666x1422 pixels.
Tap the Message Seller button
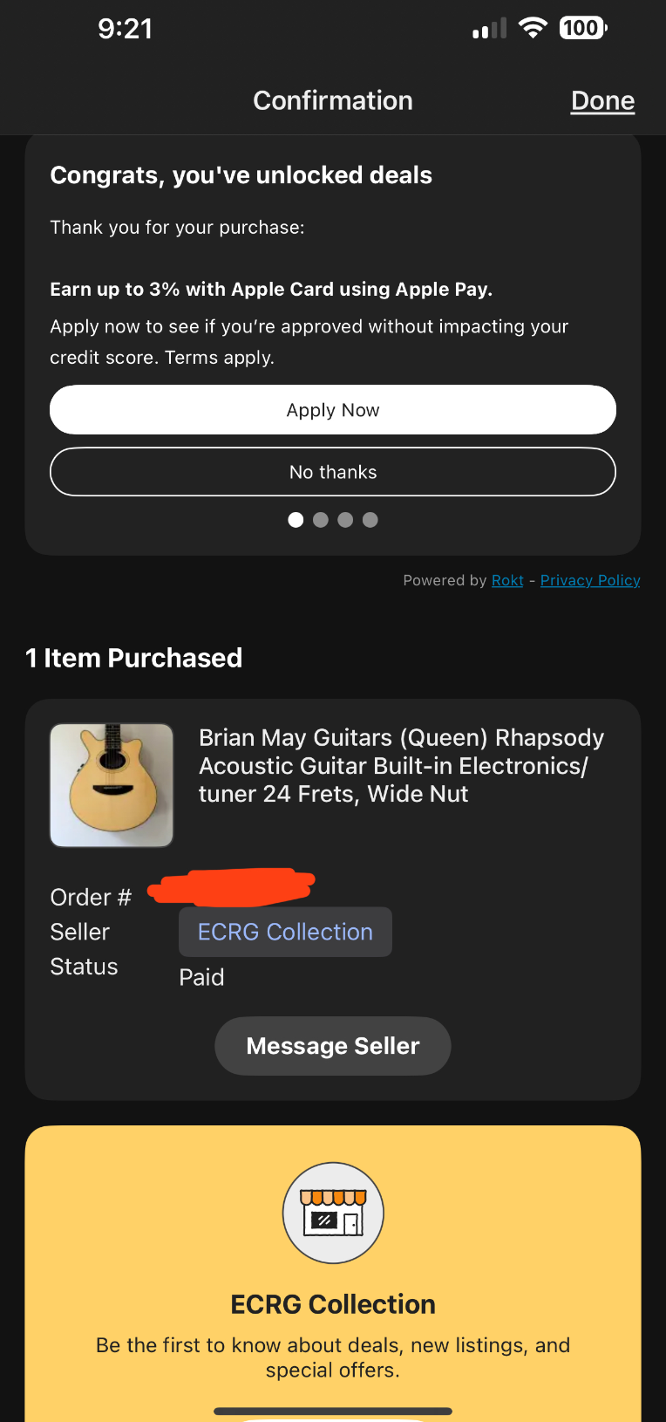pos(333,1046)
